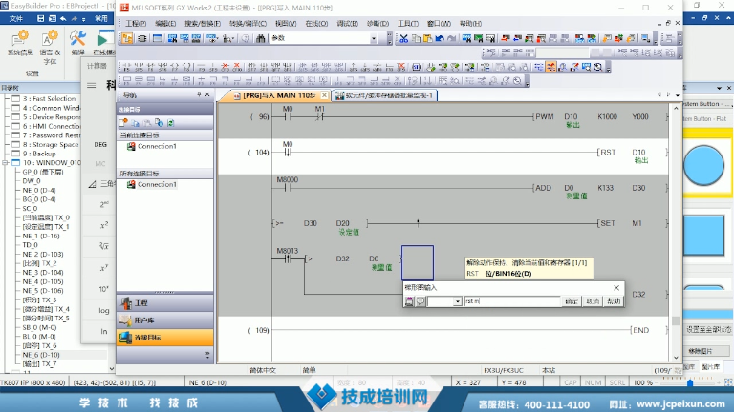Open the 用户库 navigation section
Viewport: 734px width, 412px height.
click(x=164, y=320)
